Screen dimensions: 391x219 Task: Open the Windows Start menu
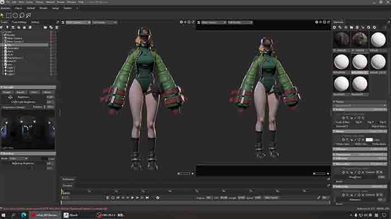3,215
